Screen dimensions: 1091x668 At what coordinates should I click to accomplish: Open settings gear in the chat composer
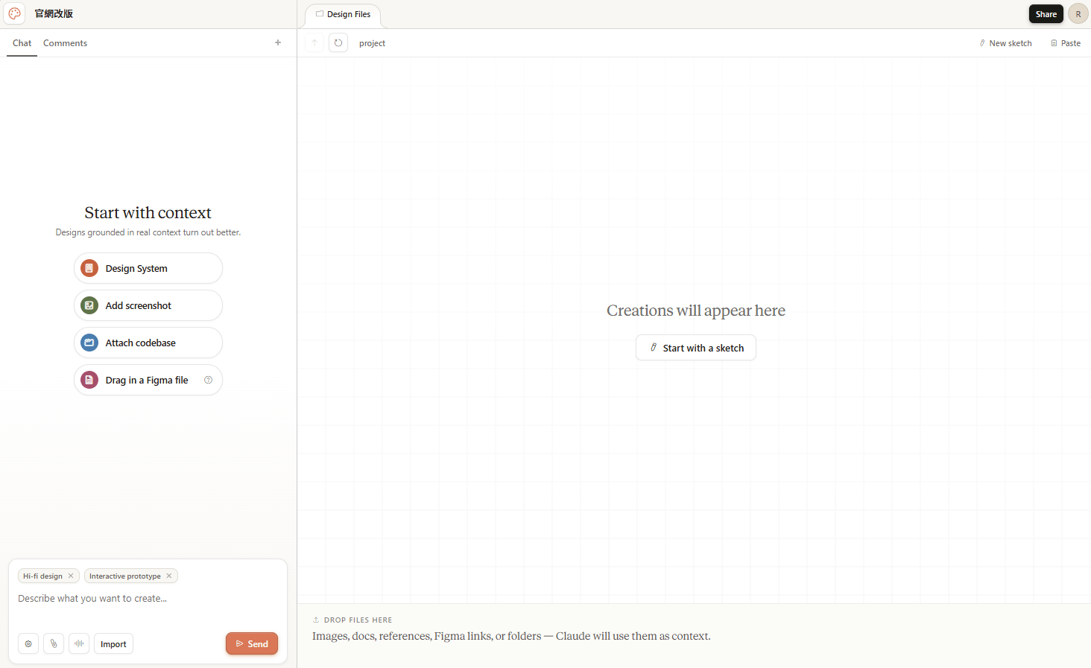click(x=28, y=643)
